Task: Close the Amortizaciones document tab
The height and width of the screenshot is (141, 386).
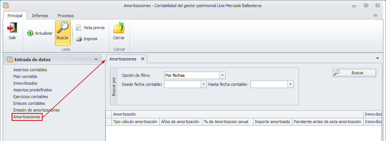Action: (x=142, y=59)
